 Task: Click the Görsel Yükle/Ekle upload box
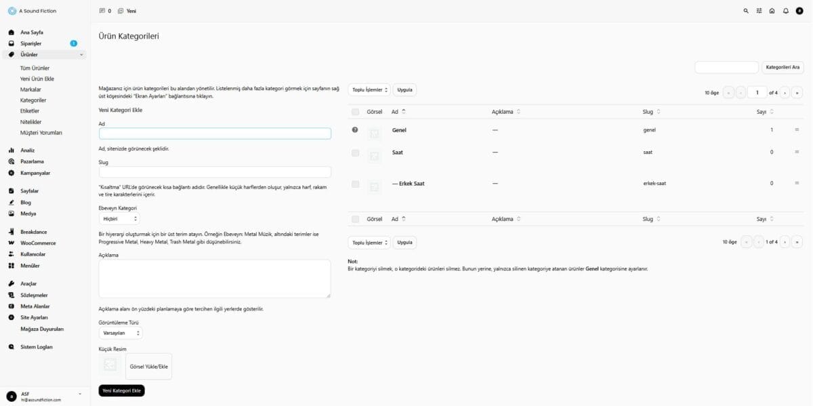(148, 366)
